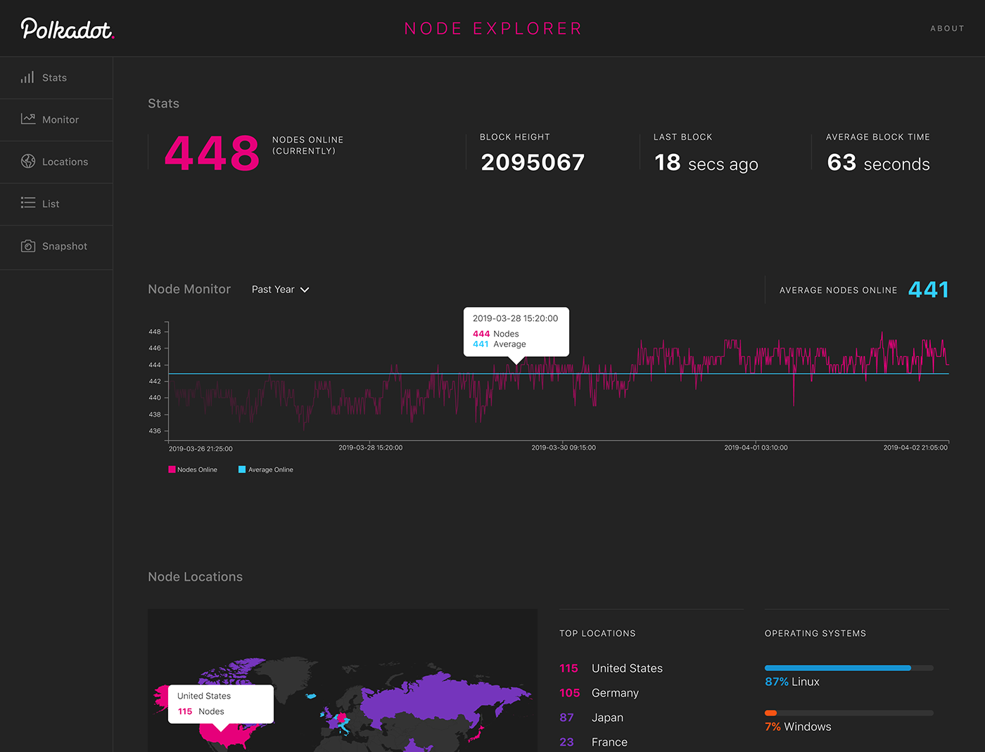Click the x-axis label 2019-04-01 03:10:00
The image size is (985, 752).
(756, 448)
